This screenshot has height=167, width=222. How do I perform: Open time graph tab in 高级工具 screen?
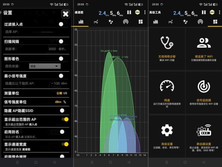171,22
